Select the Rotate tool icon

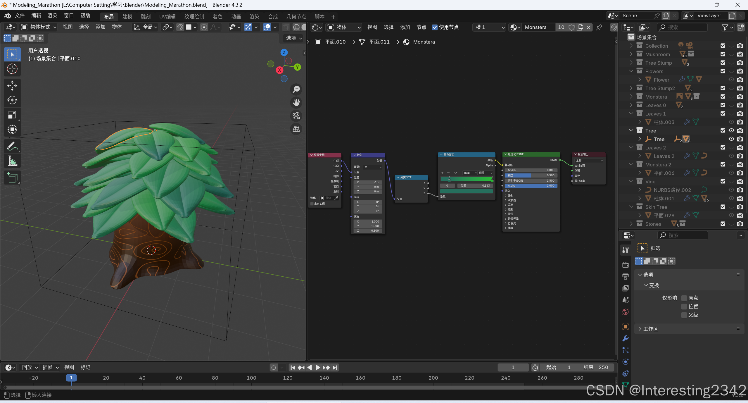tap(12, 100)
